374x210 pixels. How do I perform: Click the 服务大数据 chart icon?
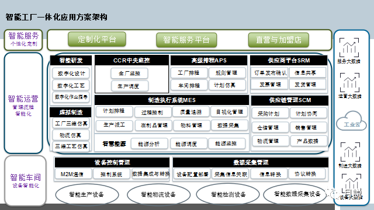[x=349, y=47]
